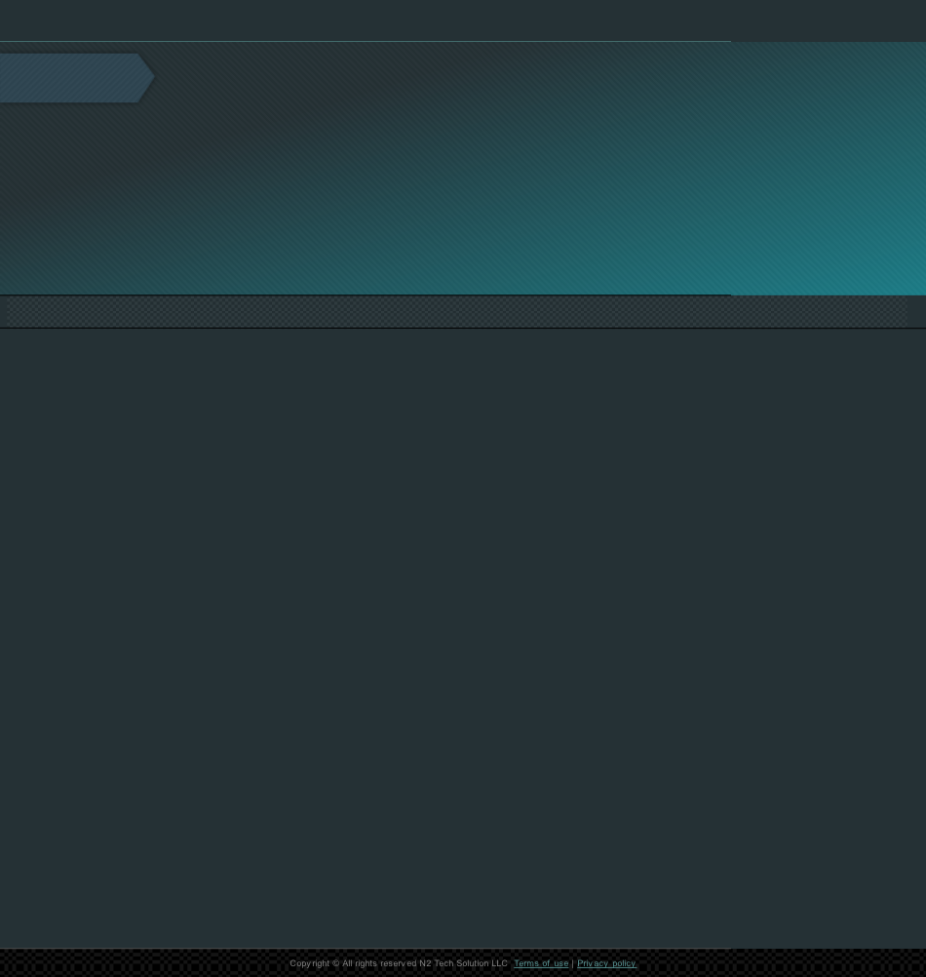926x977 pixels.
Task: Click the bright teal corner of the banner
Action: point(884,261)
